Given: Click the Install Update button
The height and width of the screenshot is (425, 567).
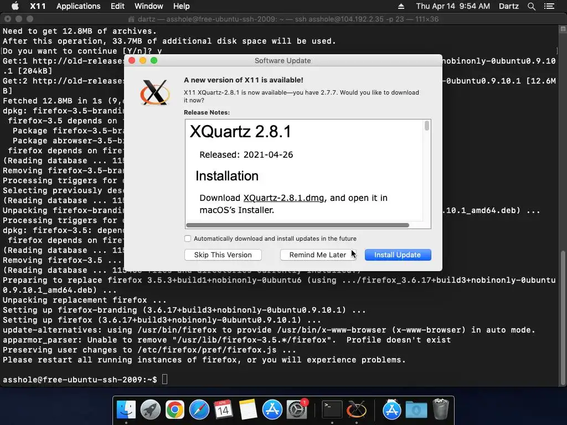Looking at the screenshot, I should pyautogui.click(x=398, y=255).
